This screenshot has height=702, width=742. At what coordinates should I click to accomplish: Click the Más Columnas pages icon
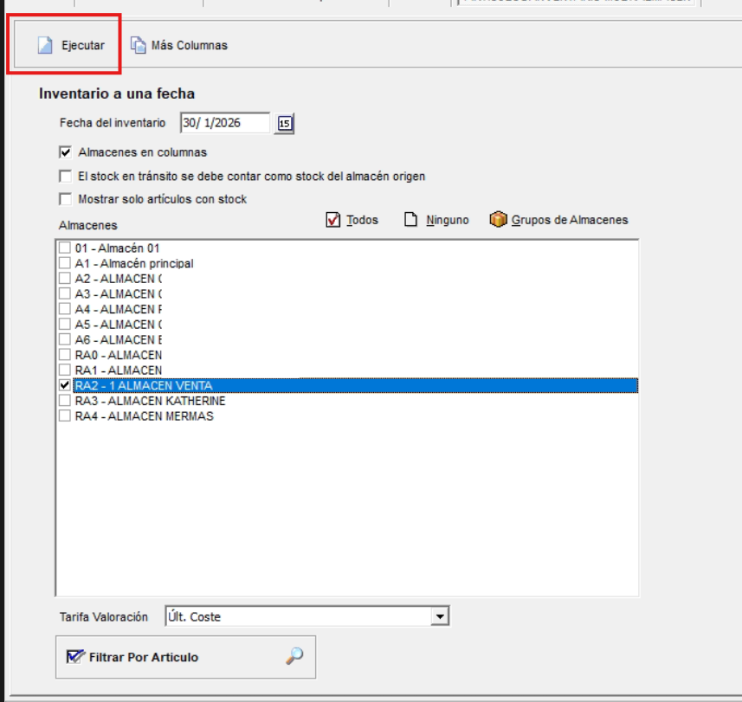139,45
